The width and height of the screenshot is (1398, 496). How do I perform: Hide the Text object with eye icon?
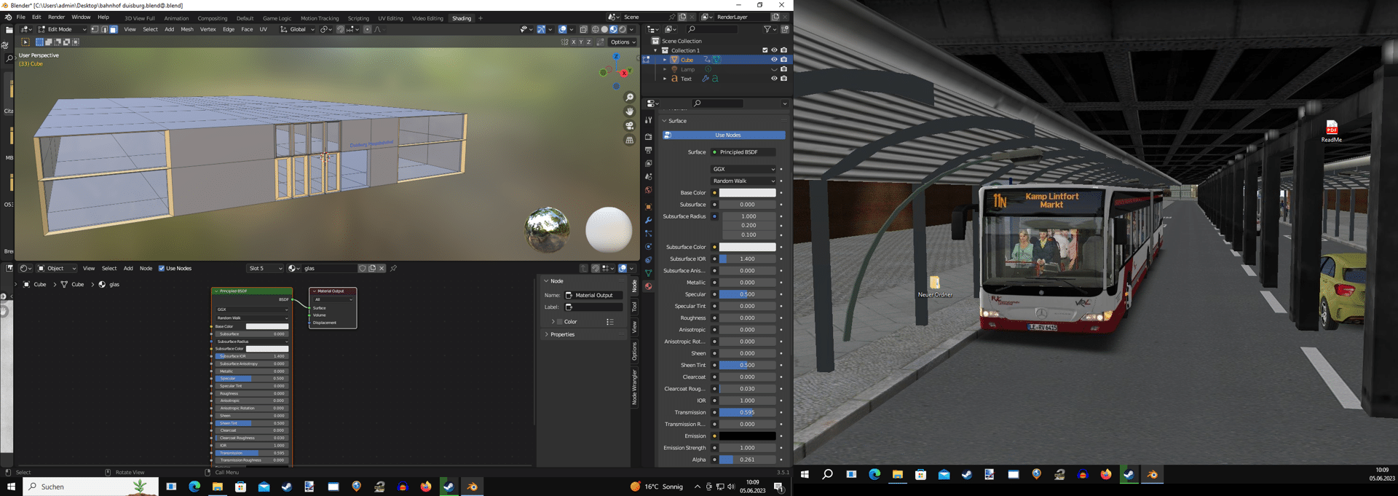coord(774,79)
